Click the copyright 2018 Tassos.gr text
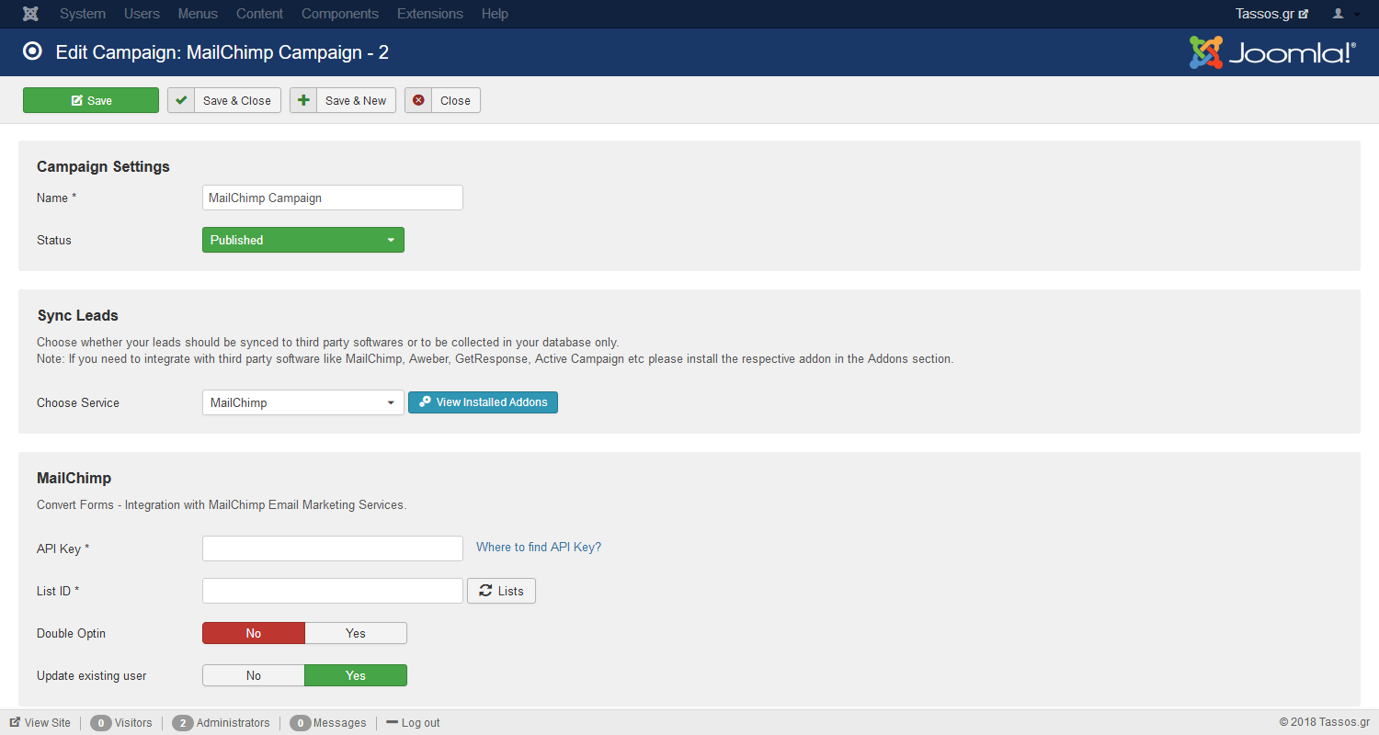Viewport: 1379px width, 735px height. 1325,723
